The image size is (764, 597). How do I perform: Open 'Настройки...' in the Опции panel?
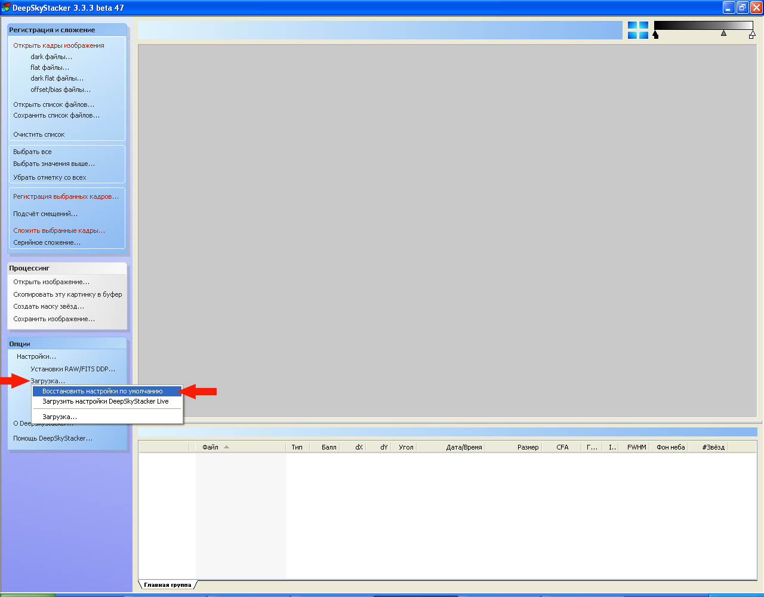[36, 356]
